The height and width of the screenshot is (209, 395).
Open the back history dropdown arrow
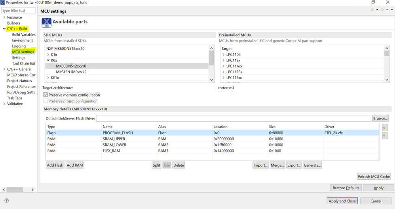click(x=377, y=9)
